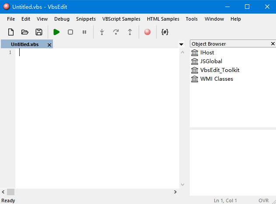Click the horizontal scrollbar right arrow

[175, 192]
